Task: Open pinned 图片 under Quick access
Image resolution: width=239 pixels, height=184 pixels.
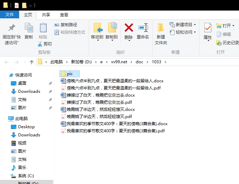Action: click(x=19, y=108)
